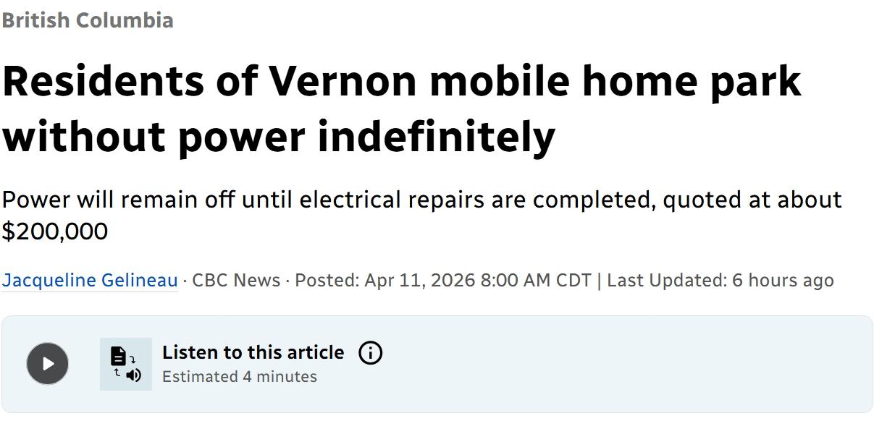Click the Last Updated 6 hours ago text

720,281
